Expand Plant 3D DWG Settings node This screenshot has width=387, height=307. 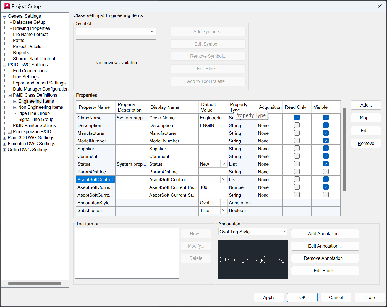click(x=4, y=138)
